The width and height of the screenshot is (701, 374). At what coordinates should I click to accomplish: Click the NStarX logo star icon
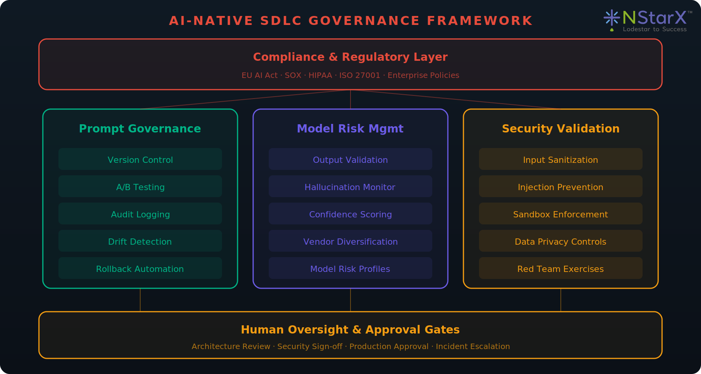[x=611, y=18]
